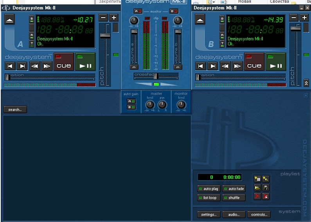Click the red X remove icon in playlist

point(257,196)
